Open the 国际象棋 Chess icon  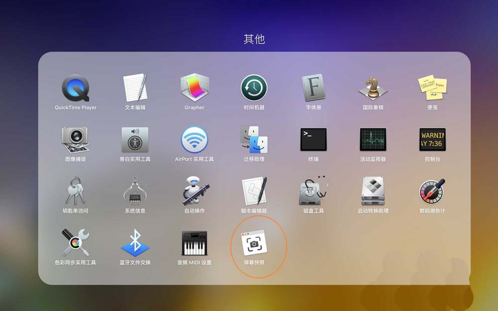click(x=373, y=88)
